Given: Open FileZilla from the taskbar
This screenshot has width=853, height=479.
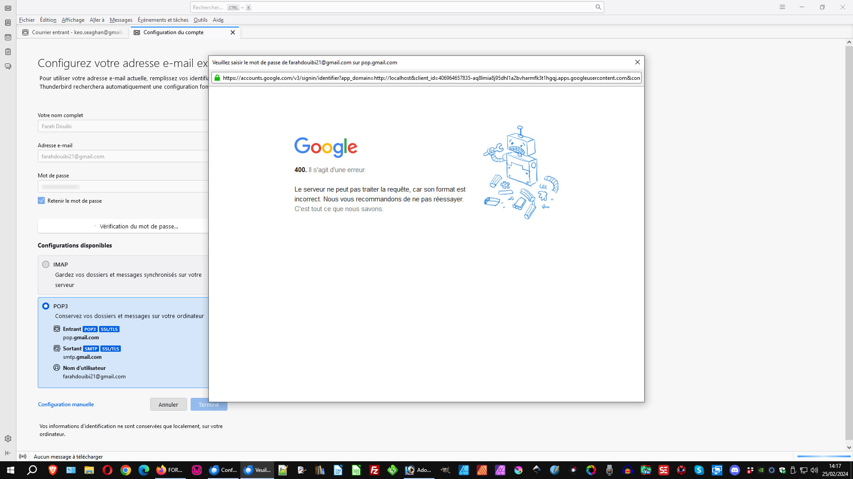Looking at the screenshot, I should tap(375, 470).
